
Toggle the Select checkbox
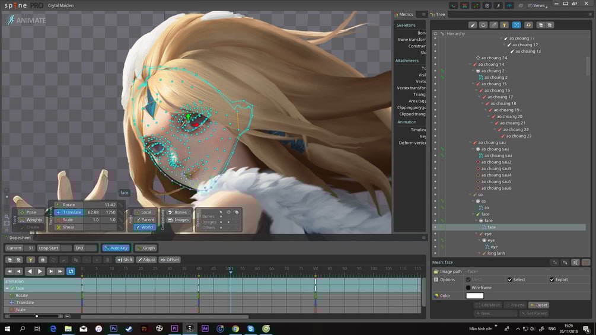point(510,279)
